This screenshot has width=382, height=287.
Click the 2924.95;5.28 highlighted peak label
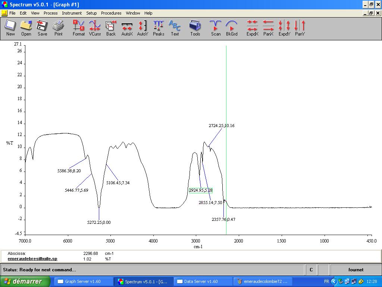point(201,191)
